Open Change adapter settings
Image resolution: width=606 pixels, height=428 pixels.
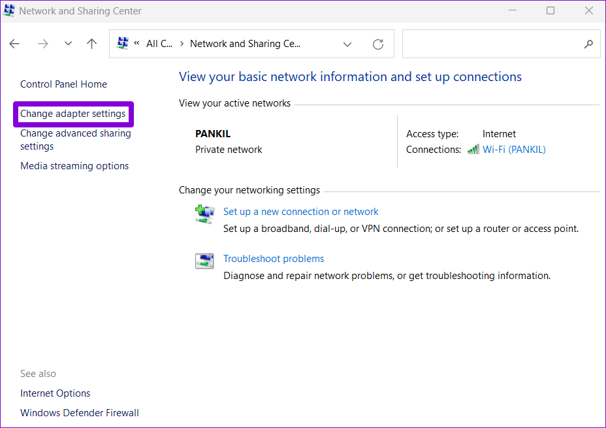coord(72,114)
